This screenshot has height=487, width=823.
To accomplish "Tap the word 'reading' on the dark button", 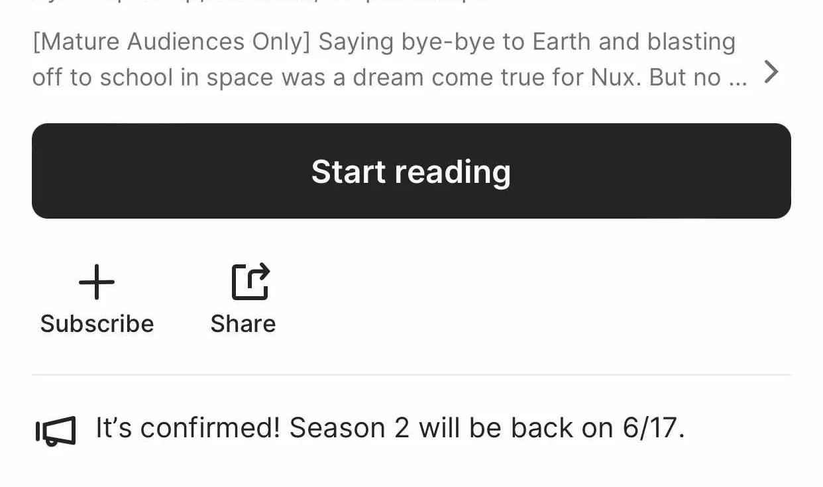I will click(453, 172).
